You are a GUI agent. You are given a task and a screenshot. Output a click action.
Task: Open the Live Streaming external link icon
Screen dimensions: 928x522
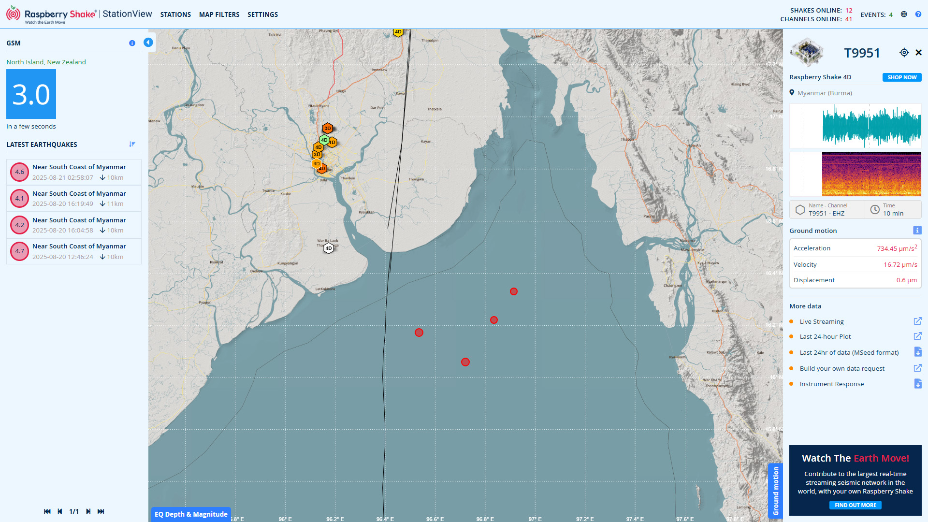point(918,321)
